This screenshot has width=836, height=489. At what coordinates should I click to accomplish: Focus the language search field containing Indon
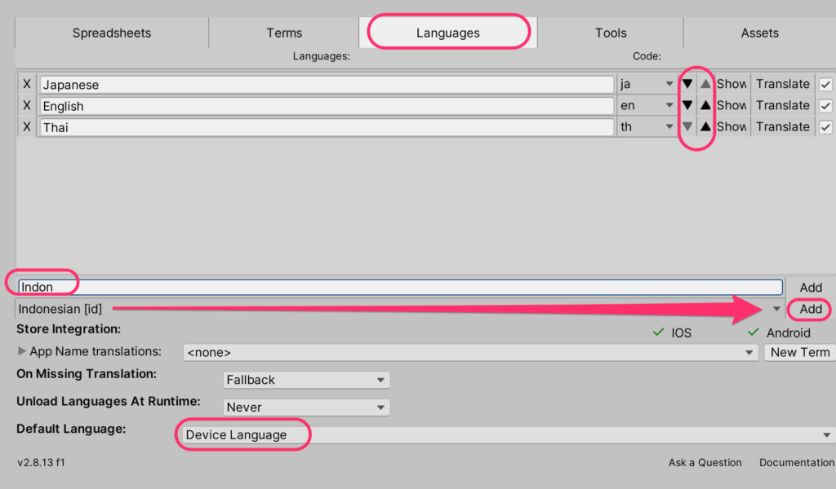coord(400,287)
